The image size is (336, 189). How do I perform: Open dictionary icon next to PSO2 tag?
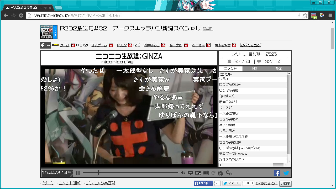(130, 45)
